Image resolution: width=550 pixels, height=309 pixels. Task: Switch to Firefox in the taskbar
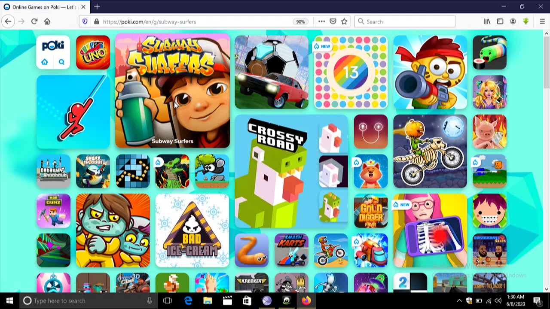point(306,301)
